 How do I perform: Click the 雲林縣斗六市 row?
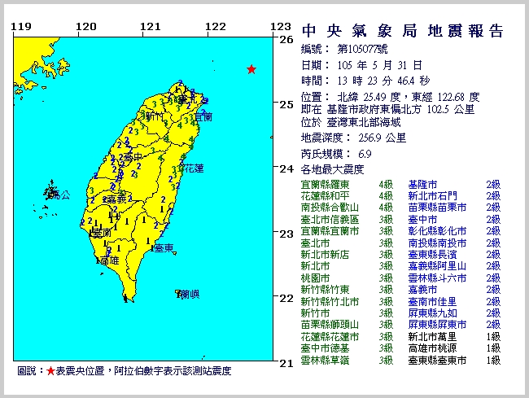[454, 278]
